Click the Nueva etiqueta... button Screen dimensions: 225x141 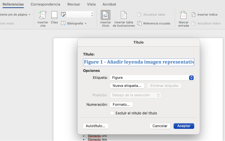click(x=127, y=86)
